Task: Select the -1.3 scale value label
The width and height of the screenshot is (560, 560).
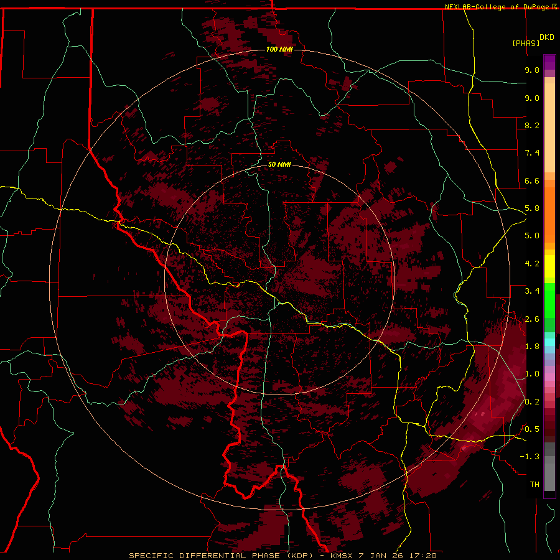Action: (x=530, y=457)
